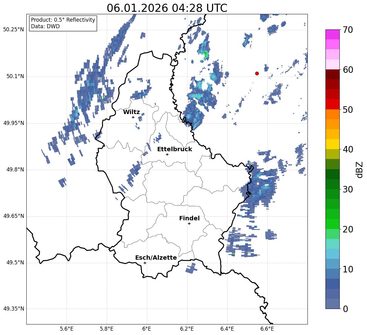The width and height of the screenshot is (367, 335).
Task: Click the 'dBZ' colorbar axis label
Action: [359, 170]
